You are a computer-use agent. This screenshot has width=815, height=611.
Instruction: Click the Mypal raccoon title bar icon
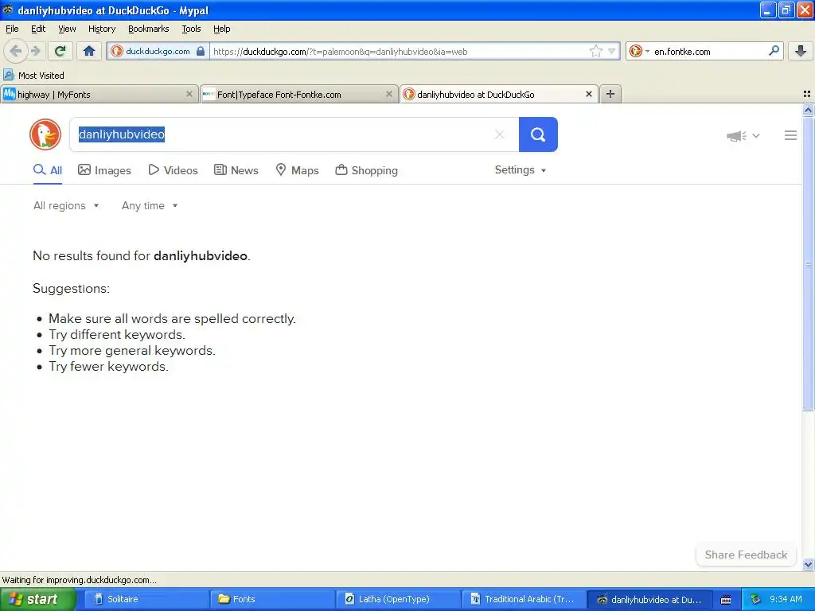tap(8, 10)
